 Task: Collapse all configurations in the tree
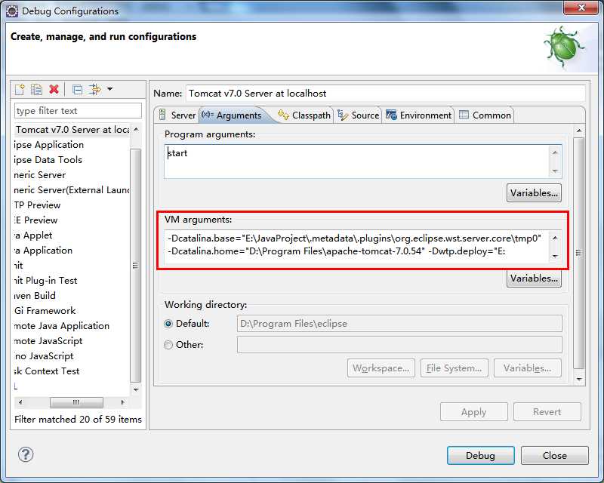click(x=78, y=89)
